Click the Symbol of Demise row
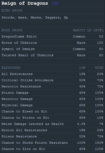This screenshot has height=153, width=105. pos(52,49)
